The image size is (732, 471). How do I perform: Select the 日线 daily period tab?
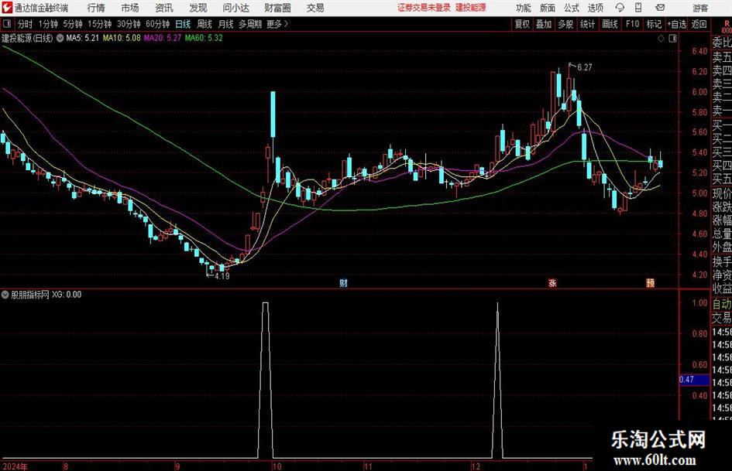click(183, 24)
